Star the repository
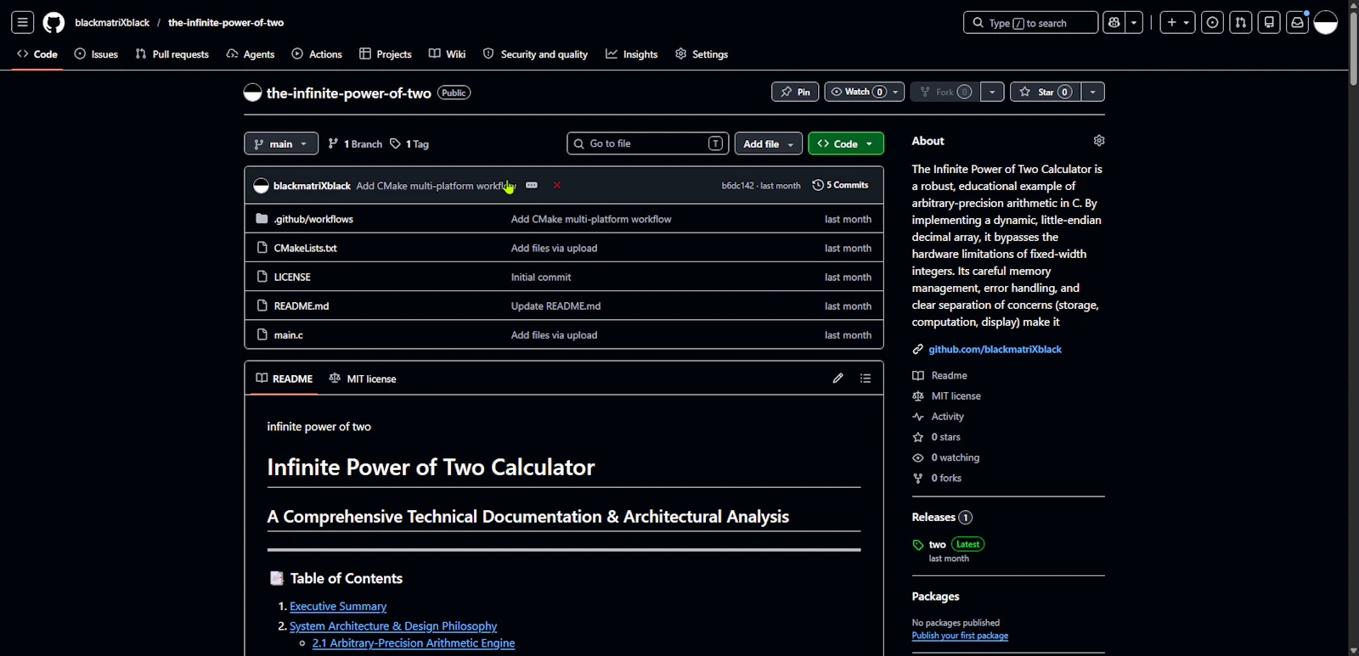 1046,92
